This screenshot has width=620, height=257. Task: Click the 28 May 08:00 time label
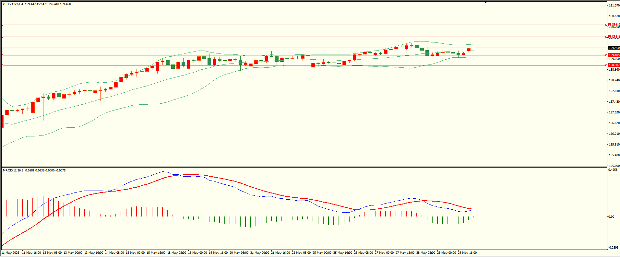click(426, 253)
